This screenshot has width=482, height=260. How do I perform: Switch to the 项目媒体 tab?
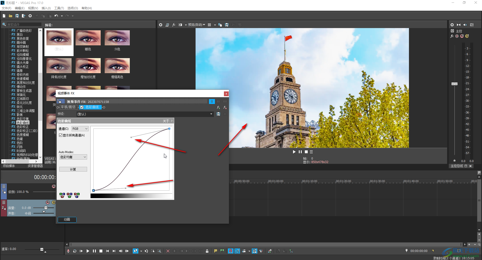tap(9, 166)
